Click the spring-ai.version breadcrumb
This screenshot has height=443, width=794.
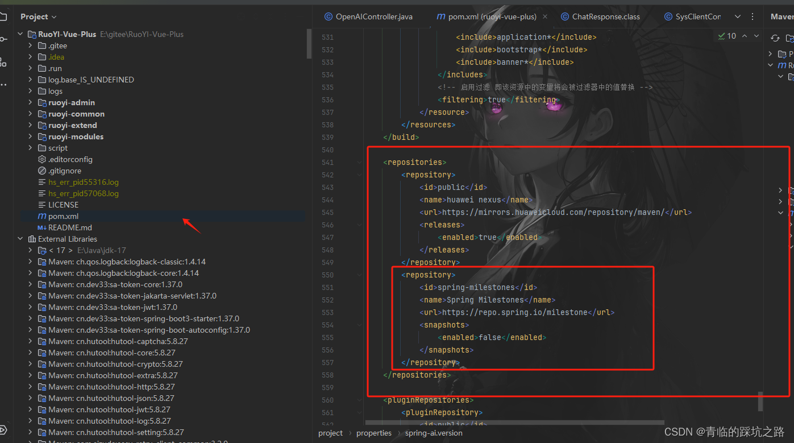click(434, 433)
